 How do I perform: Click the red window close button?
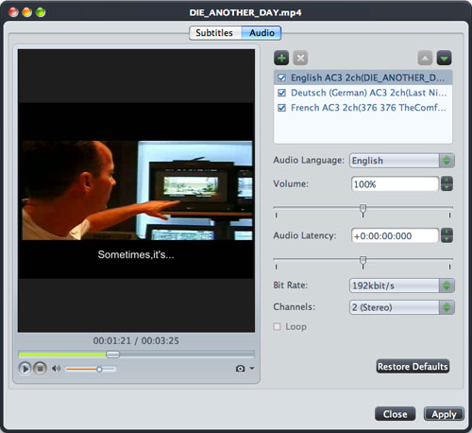pyautogui.click(x=13, y=12)
